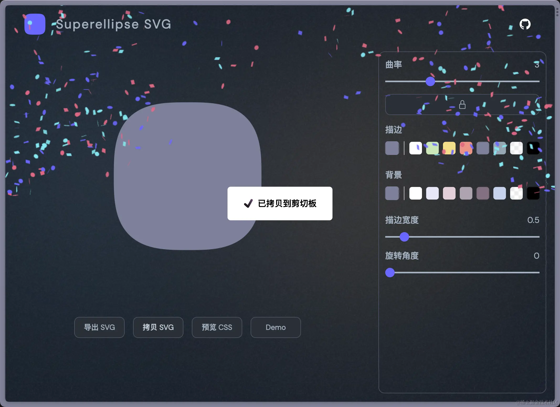560x407 pixels.
Task: Click the 描边宽度 stroke width slider handle
Action: coord(404,237)
